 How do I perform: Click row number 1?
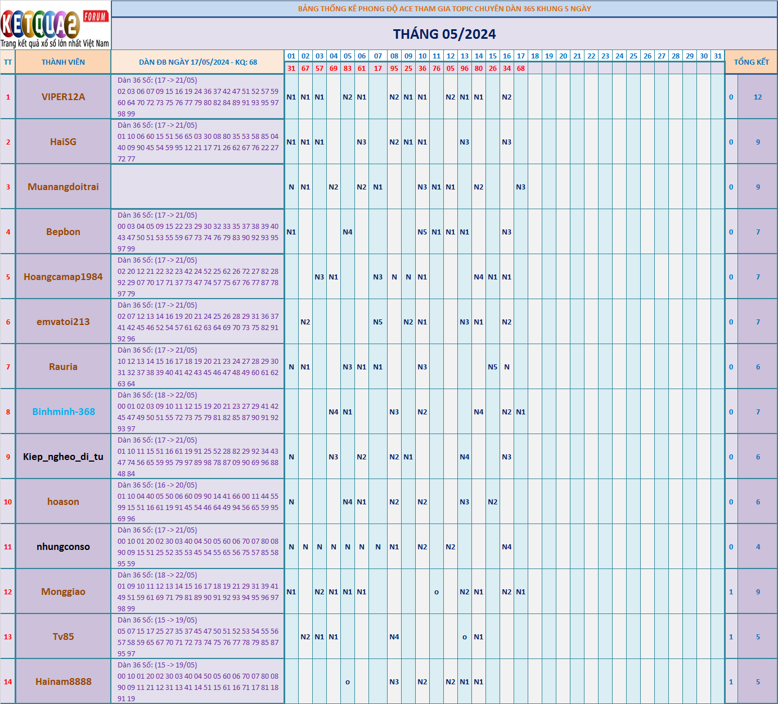tap(8, 97)
